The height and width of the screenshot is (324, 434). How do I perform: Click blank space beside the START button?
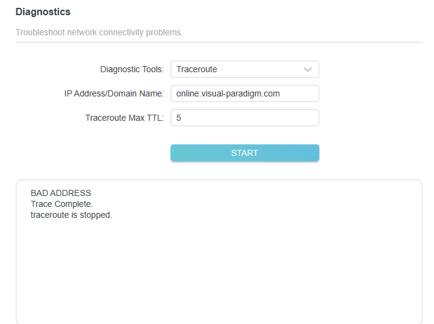click(370, 153)
